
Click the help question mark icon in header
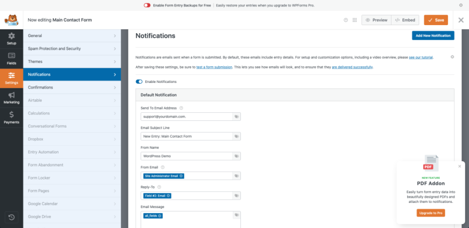[346, 20]
